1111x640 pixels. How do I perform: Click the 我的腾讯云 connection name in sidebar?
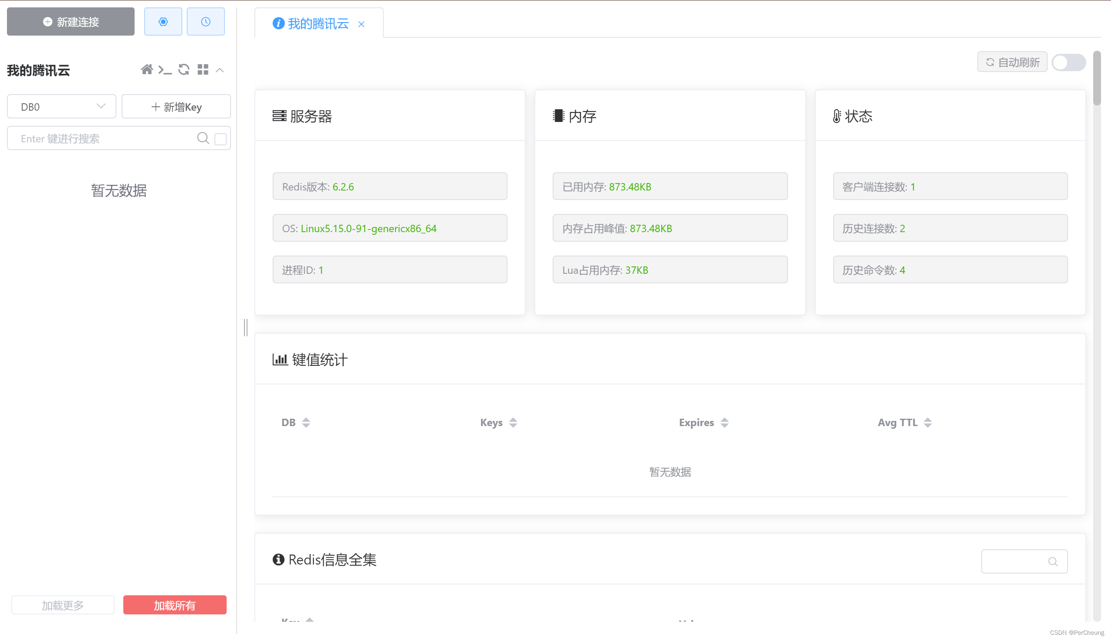pyautogui.click(x=38, y=70)
